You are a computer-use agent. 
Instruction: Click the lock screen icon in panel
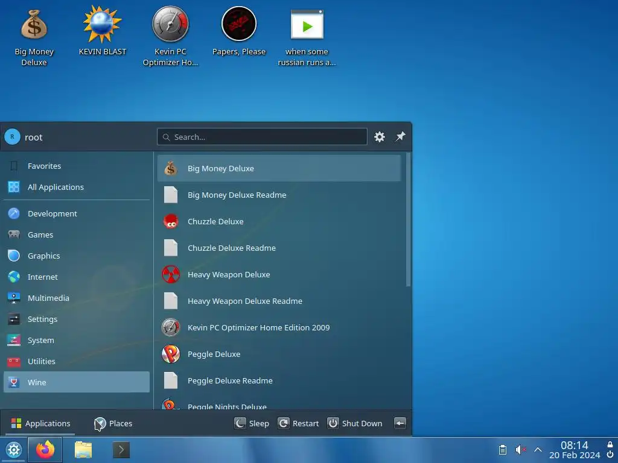pyautogui.click(x=610, y=444)
